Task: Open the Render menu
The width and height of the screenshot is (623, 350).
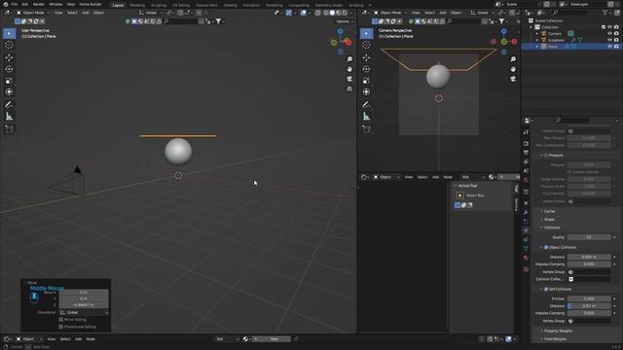Action: [39, 4]
